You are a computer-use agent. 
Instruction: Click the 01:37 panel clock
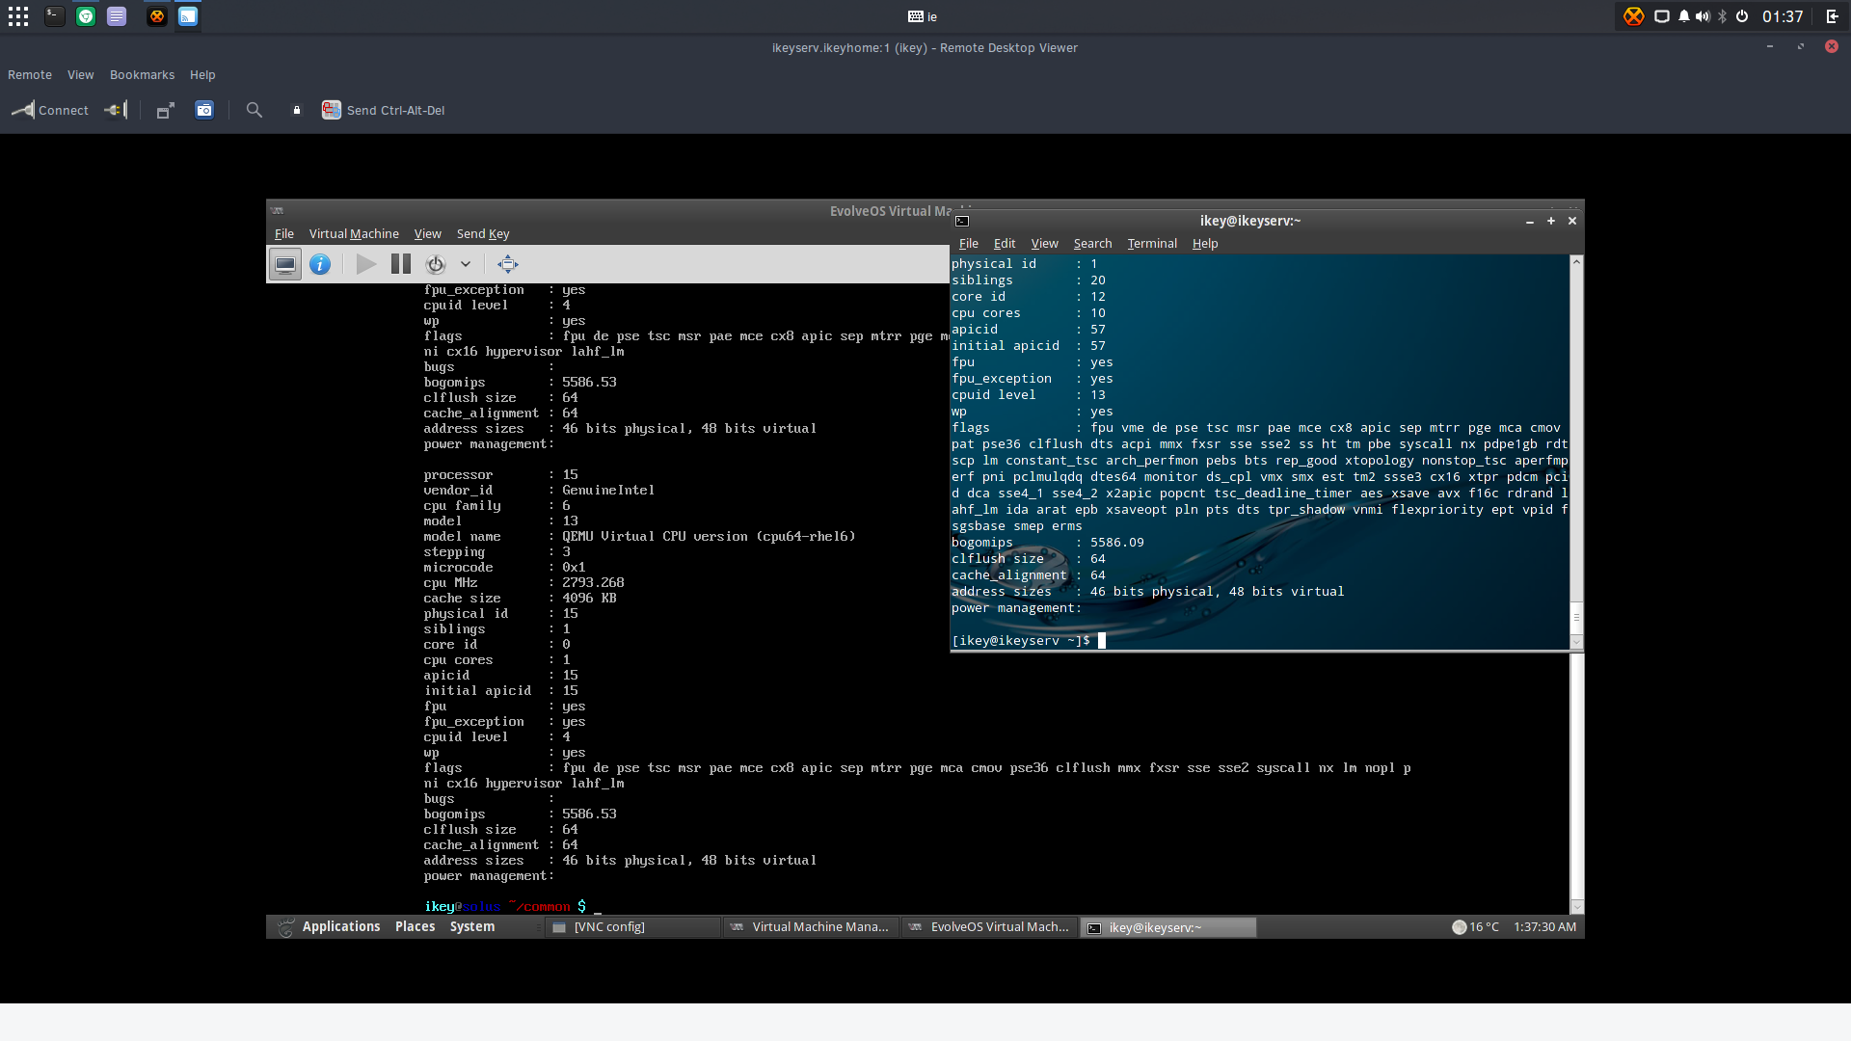[1783, 16]
